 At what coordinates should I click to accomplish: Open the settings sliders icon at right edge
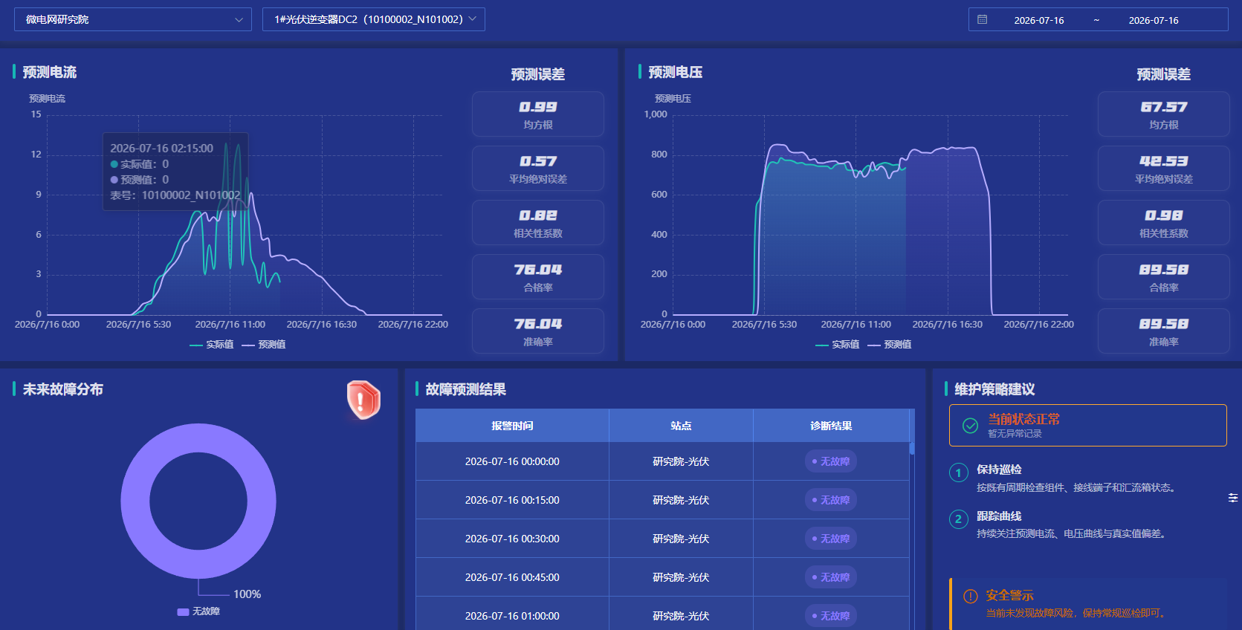pyautogui.click(x=1233, y=498)
